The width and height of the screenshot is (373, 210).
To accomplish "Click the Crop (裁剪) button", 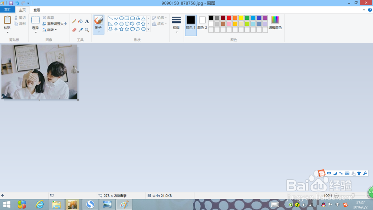I will (x=48, y=18).
